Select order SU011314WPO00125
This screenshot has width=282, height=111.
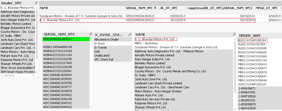click(x=260, y=84)
